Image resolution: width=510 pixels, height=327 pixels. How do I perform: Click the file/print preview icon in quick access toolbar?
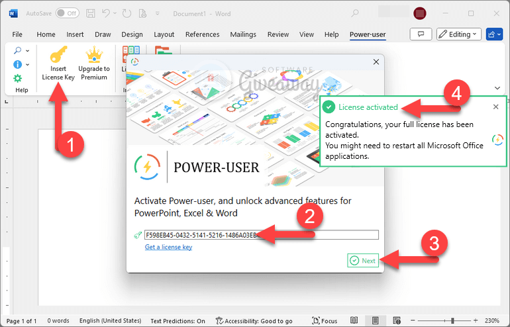pyautogui.click(x=142, y=13)
